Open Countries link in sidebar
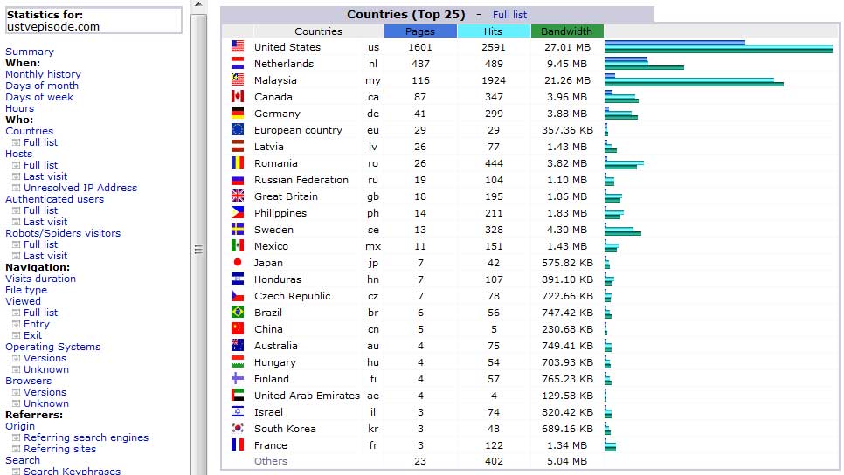The image size is (844, 475). 29,131
